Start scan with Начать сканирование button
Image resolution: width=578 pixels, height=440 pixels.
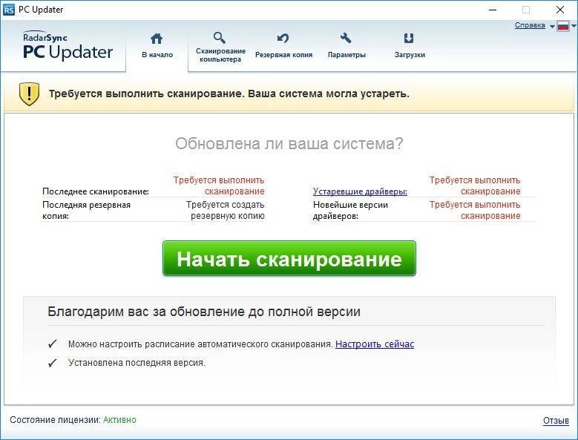289,258
